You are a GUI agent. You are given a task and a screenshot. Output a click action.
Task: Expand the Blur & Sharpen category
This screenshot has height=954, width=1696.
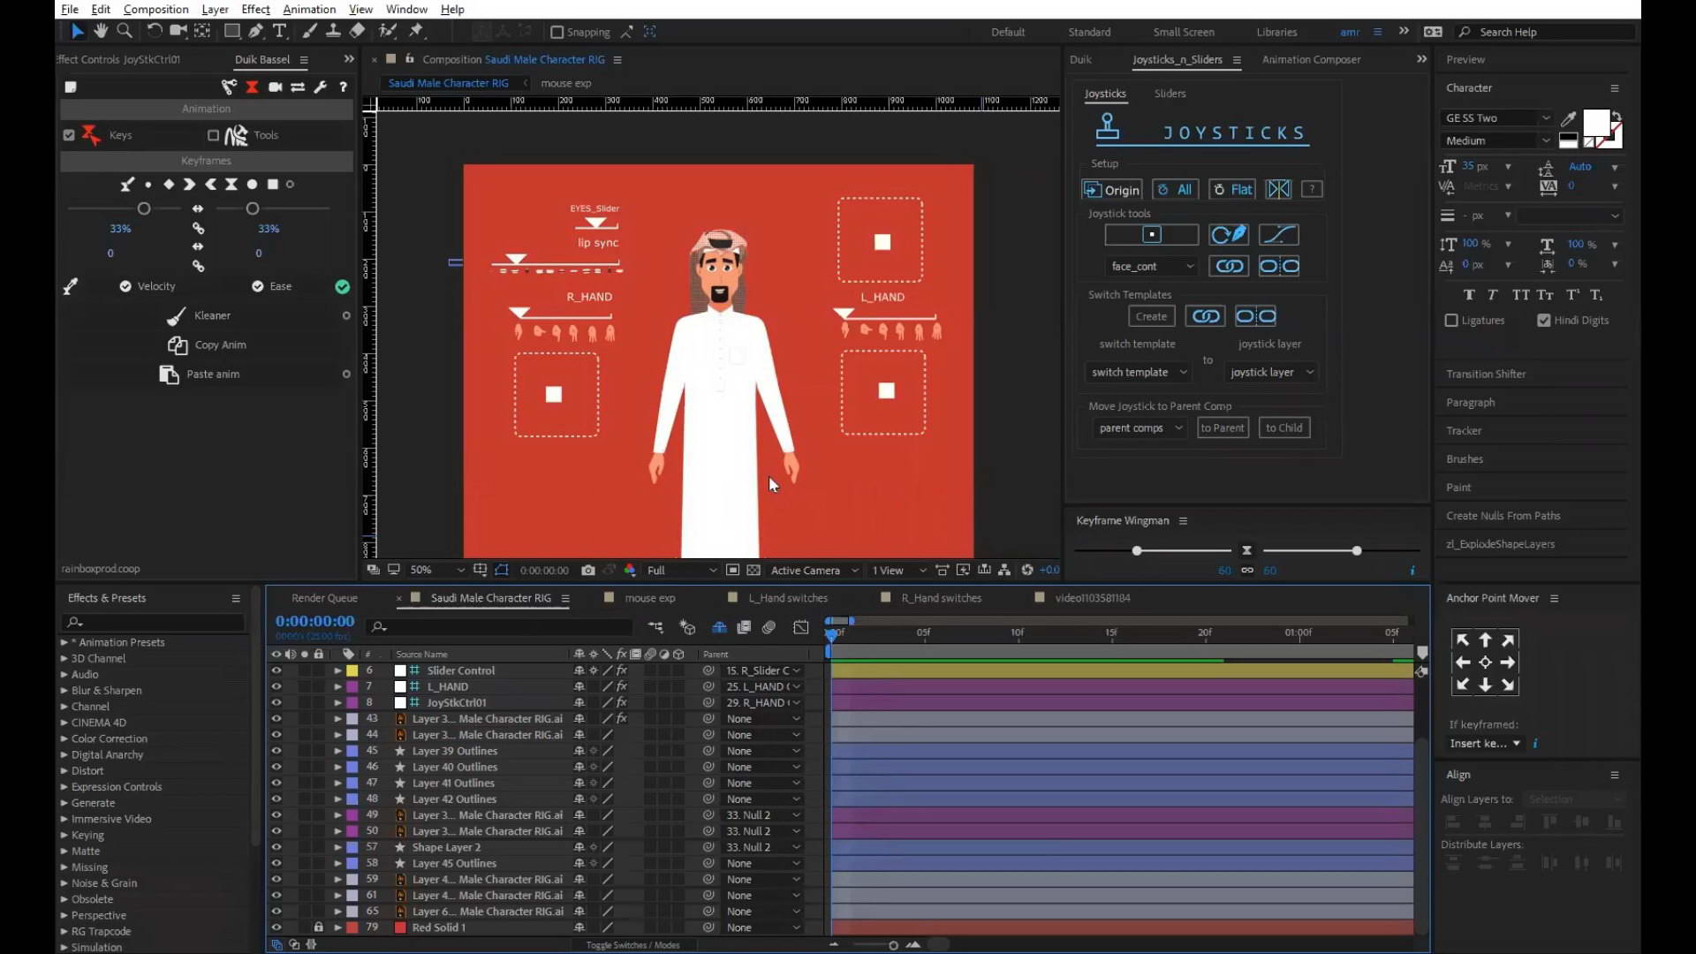tap(64, 690)
